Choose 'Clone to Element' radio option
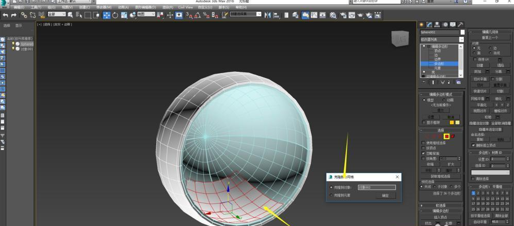 point(331,195)
